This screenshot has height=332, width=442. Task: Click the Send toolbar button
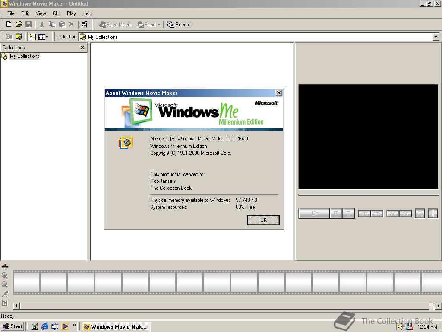click(x=146, y=25)
